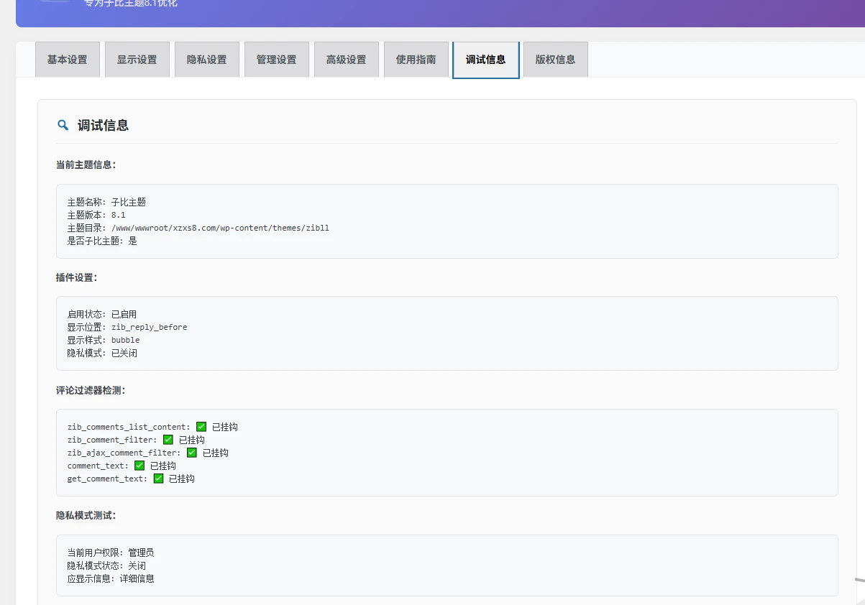Go to the 隐私设置 tab
Screen dimensions: 865x605
point(207,60)
